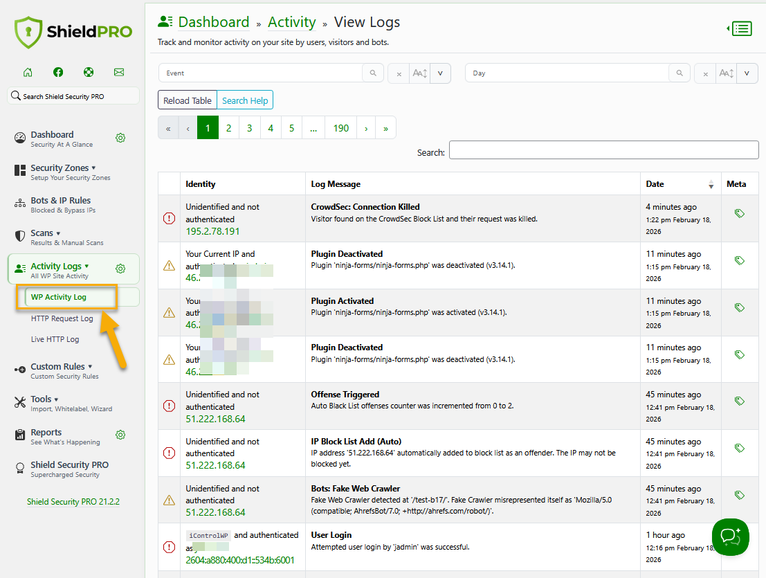Open IPv6 address 2604:a880 link
766x578 pixels.
(x=240, y=560)
